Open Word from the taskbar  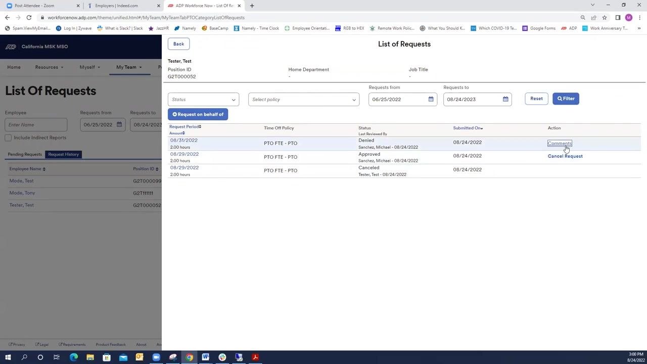[x=206, y=357]
